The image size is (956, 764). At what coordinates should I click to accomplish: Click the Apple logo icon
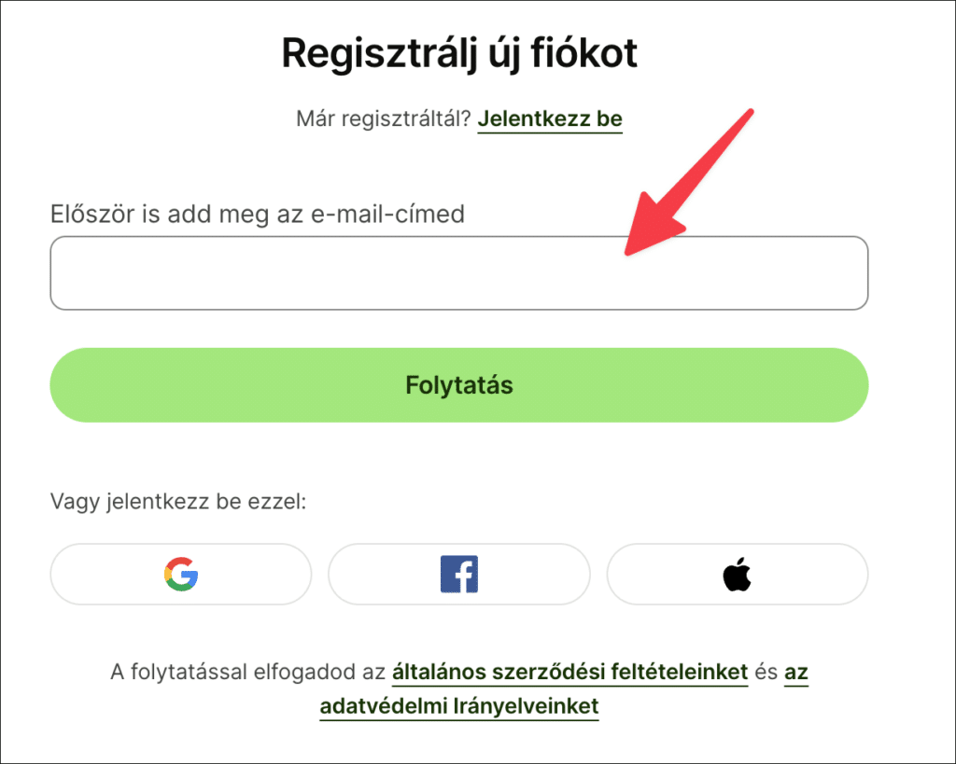[737, 576]
